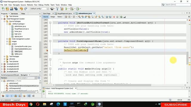Toggle Sort by Source in Navigator

[x=33, y=96]
